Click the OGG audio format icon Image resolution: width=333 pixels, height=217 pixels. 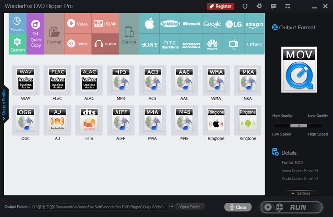tap(26, 120)
